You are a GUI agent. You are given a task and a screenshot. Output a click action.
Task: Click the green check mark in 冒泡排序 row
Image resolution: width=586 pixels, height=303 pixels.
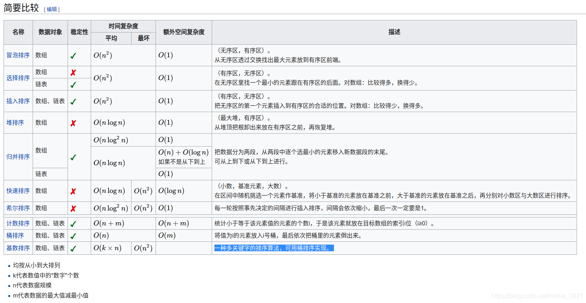pos(73,56)
